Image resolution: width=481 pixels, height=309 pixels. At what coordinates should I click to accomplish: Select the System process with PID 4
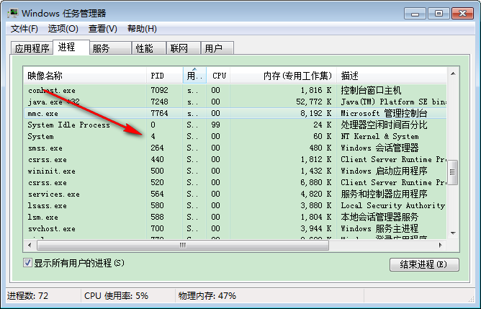tap(235, 136)
